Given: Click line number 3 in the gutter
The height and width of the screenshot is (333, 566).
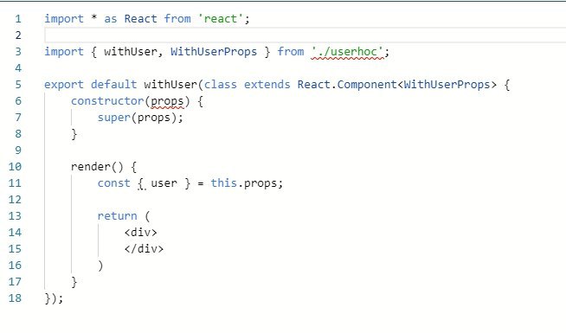Looking at the screenshot, I should (x=18, y=52).
